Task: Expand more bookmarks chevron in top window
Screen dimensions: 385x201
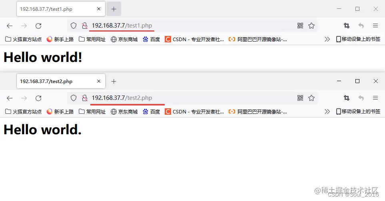Action: coord(327,39)
